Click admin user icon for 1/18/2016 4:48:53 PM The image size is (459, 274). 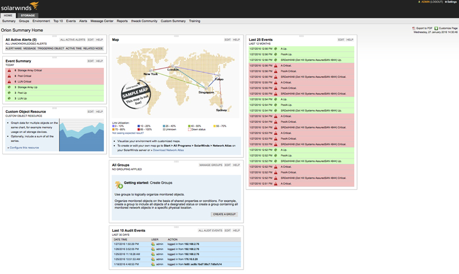click(x=153, y=264)
